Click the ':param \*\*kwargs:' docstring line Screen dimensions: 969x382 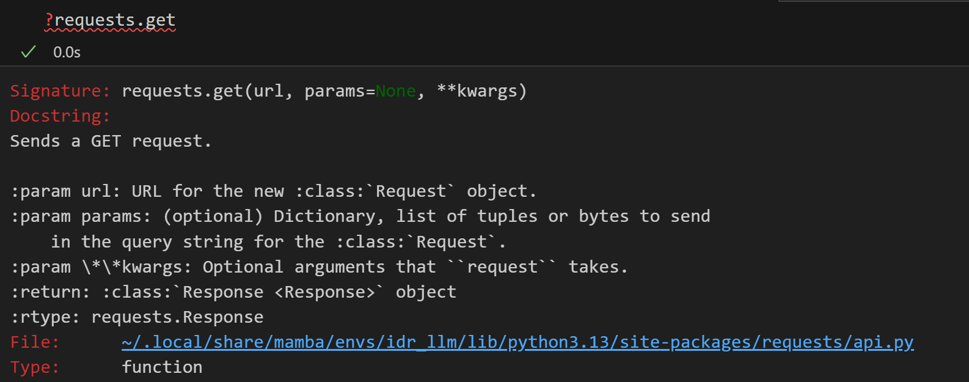(319, 267)
